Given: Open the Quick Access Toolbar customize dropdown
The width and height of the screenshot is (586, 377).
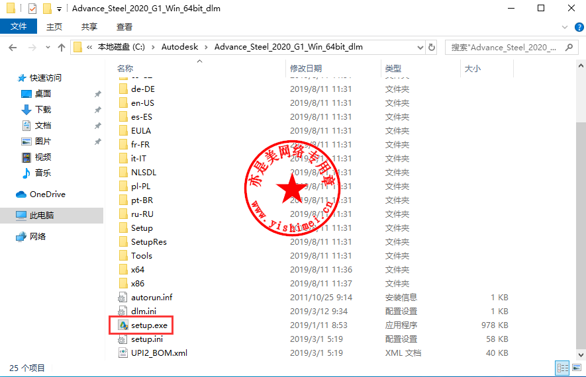Looking at the screenshot, I should pos(59,9).
